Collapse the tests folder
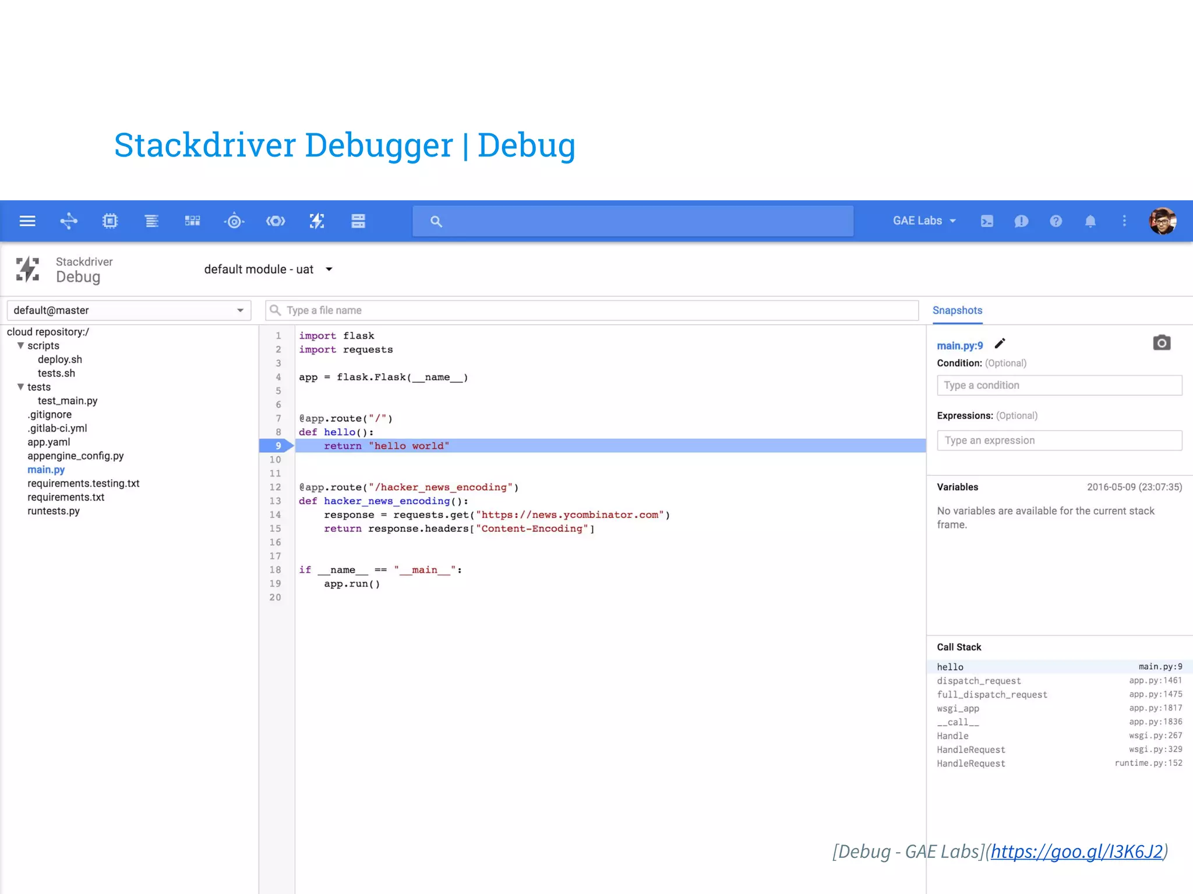Screen dimensions: 1193x894 [21, 387]
